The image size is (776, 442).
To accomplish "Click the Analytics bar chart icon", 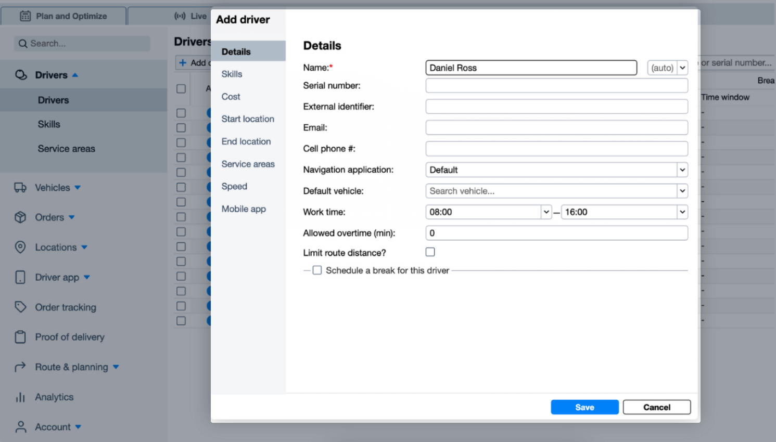I will coord(20,397).
